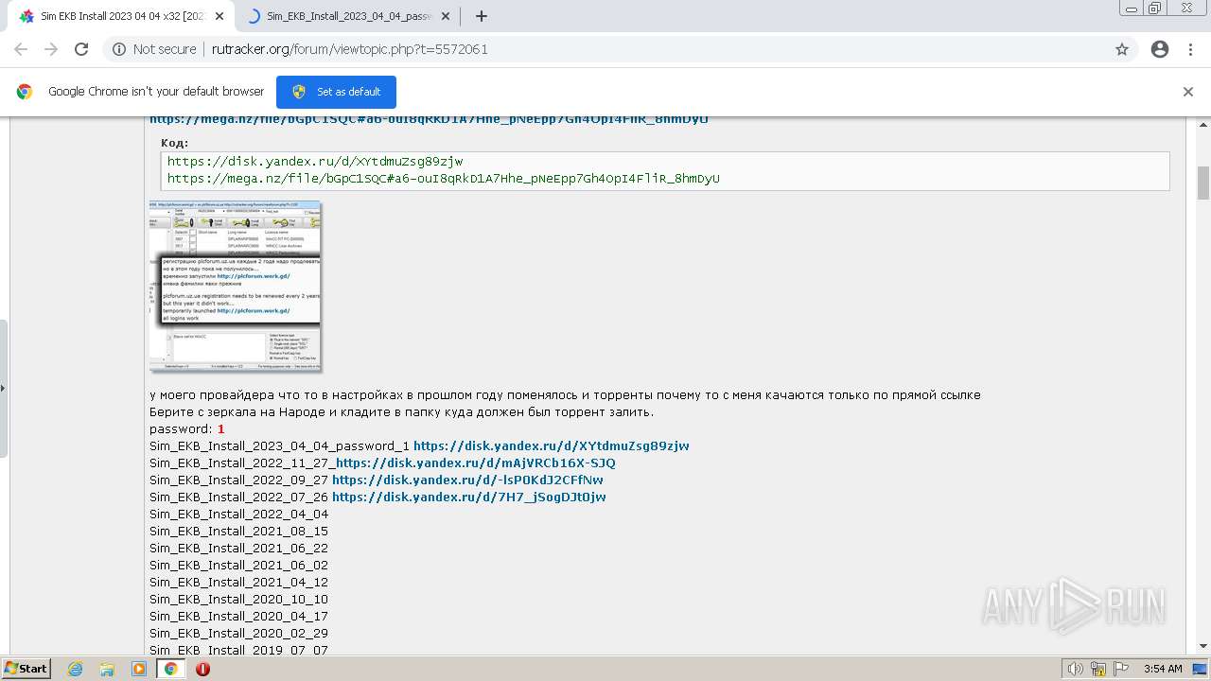Click the Sim_EKB_Install_2021_06_02 text line
This screenshot has width=1211, height=681.
click(x=238, y=565)
